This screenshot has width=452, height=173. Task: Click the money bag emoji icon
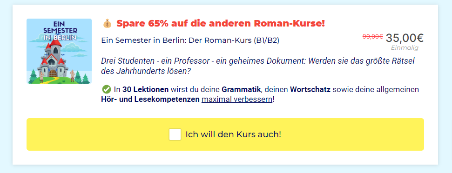pyautogui.click(x=107, y=24)
